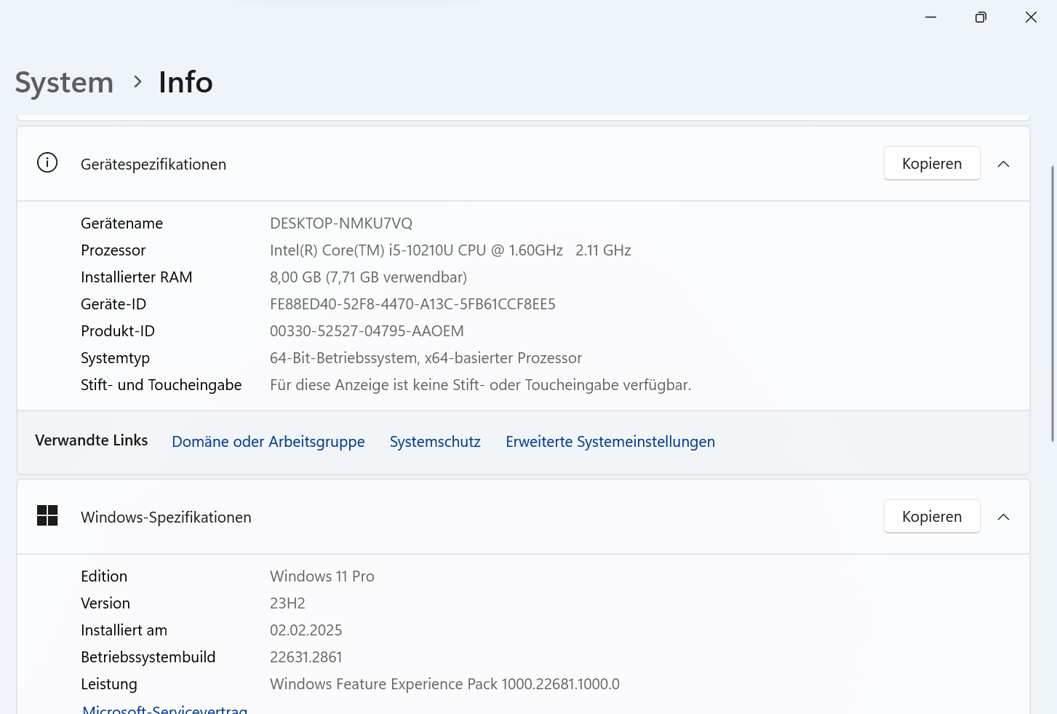Viewport: 1057px width, 714px height.
Task: Click the Installiert am label
Action: 124,630
